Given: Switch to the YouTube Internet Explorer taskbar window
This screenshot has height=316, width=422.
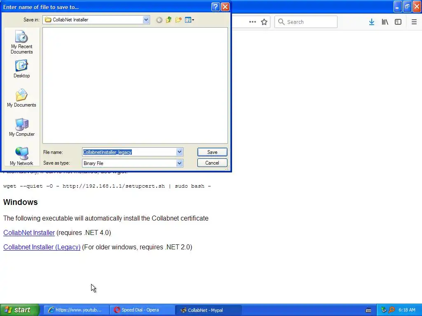Looking at the screenshot, I should [76, 310].
